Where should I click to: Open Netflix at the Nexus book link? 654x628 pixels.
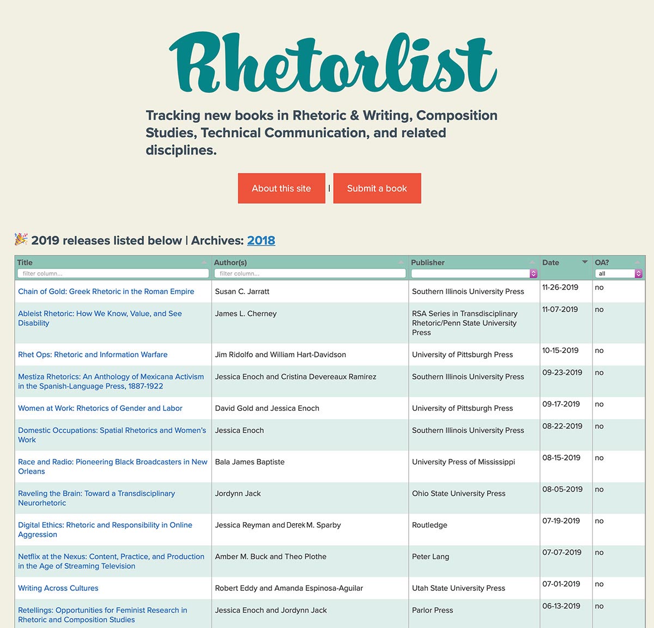point(111,561)
